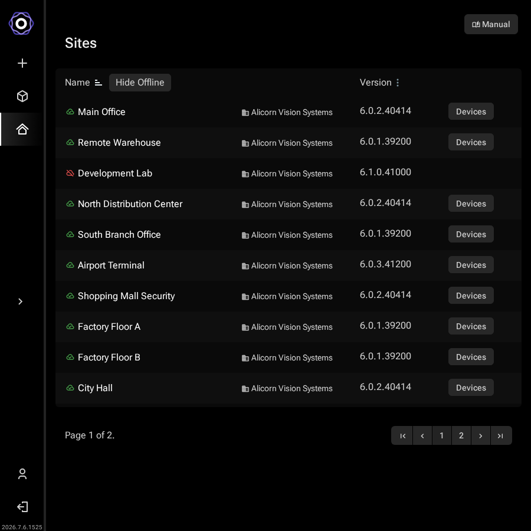
Task: Click the organization building icon in City Hall row
Action: coord(245,389)
